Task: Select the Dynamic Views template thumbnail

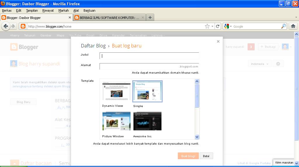Action: (x=116, y=91)
